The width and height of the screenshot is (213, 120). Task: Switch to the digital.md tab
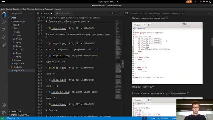[x=64, y=13]
